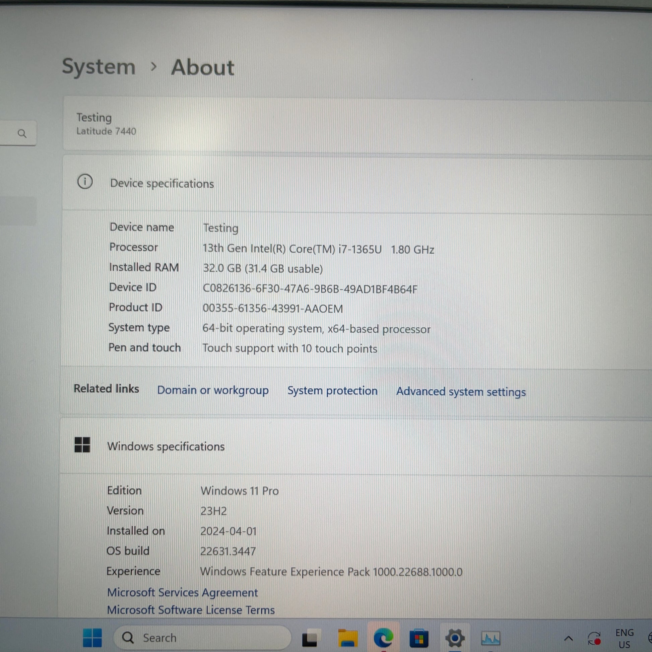Click the taskbar Search box
This screenshot has width=652, height=652.
(202, 638)
